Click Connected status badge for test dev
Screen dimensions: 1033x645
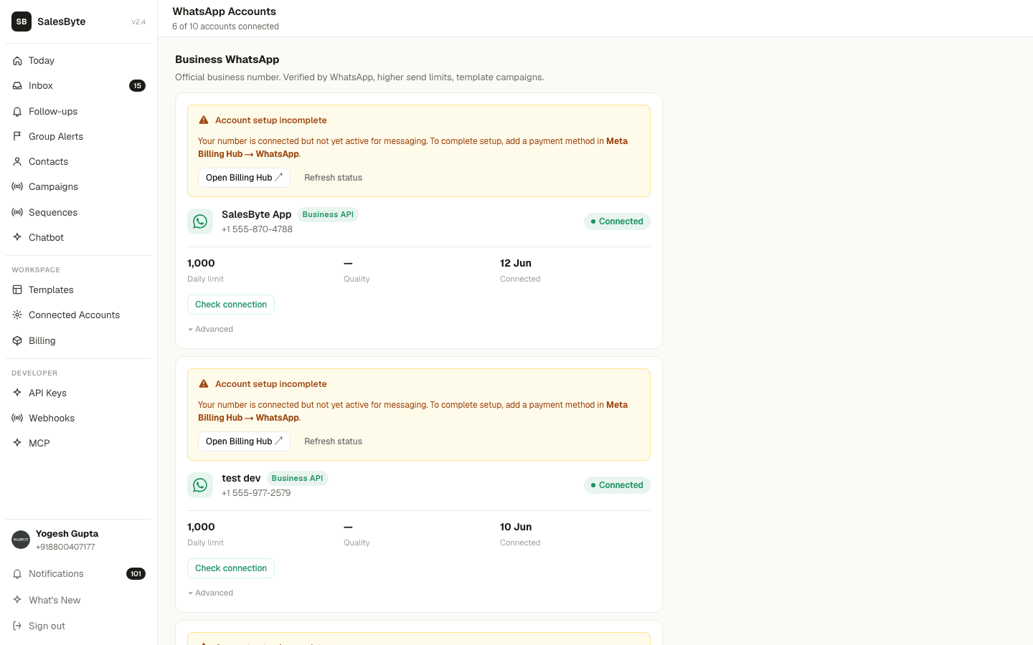click(617, 485)
